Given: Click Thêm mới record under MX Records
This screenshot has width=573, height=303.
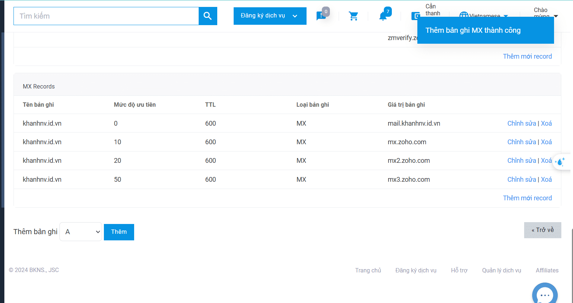Looking at the screenshot, I should click(527, 198).
